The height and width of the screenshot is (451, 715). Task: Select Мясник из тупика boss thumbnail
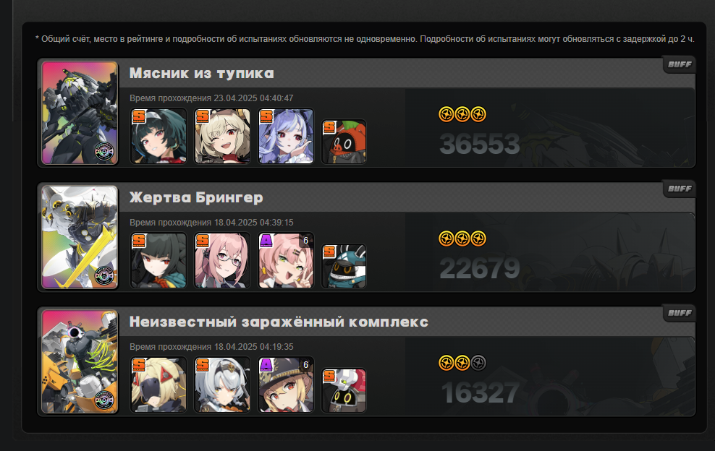click(80, 113)
